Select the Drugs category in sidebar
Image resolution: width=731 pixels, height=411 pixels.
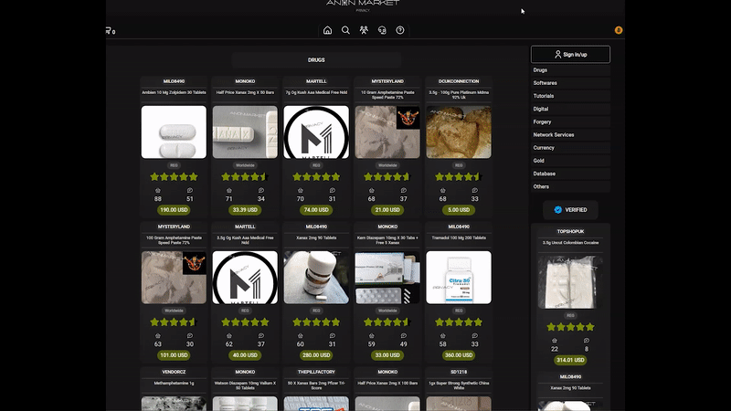pos(570,70)
